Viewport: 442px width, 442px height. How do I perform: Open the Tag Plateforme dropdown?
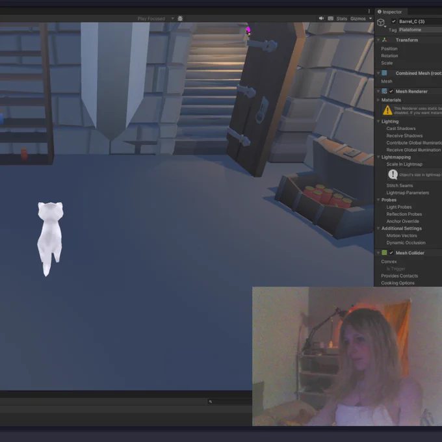point(420,30)
